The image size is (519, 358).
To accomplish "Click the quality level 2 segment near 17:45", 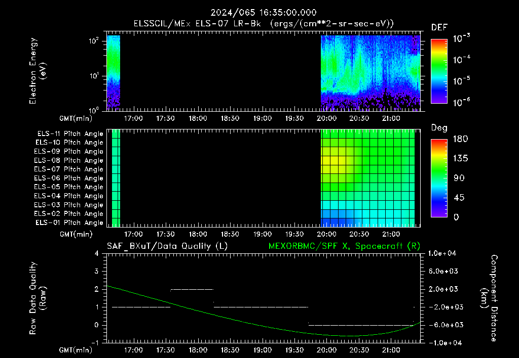I will click(x=192, y=289).
